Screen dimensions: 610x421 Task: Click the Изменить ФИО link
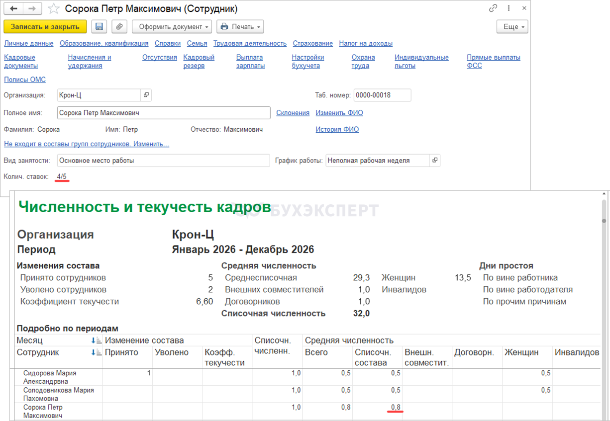click(339, 113)
